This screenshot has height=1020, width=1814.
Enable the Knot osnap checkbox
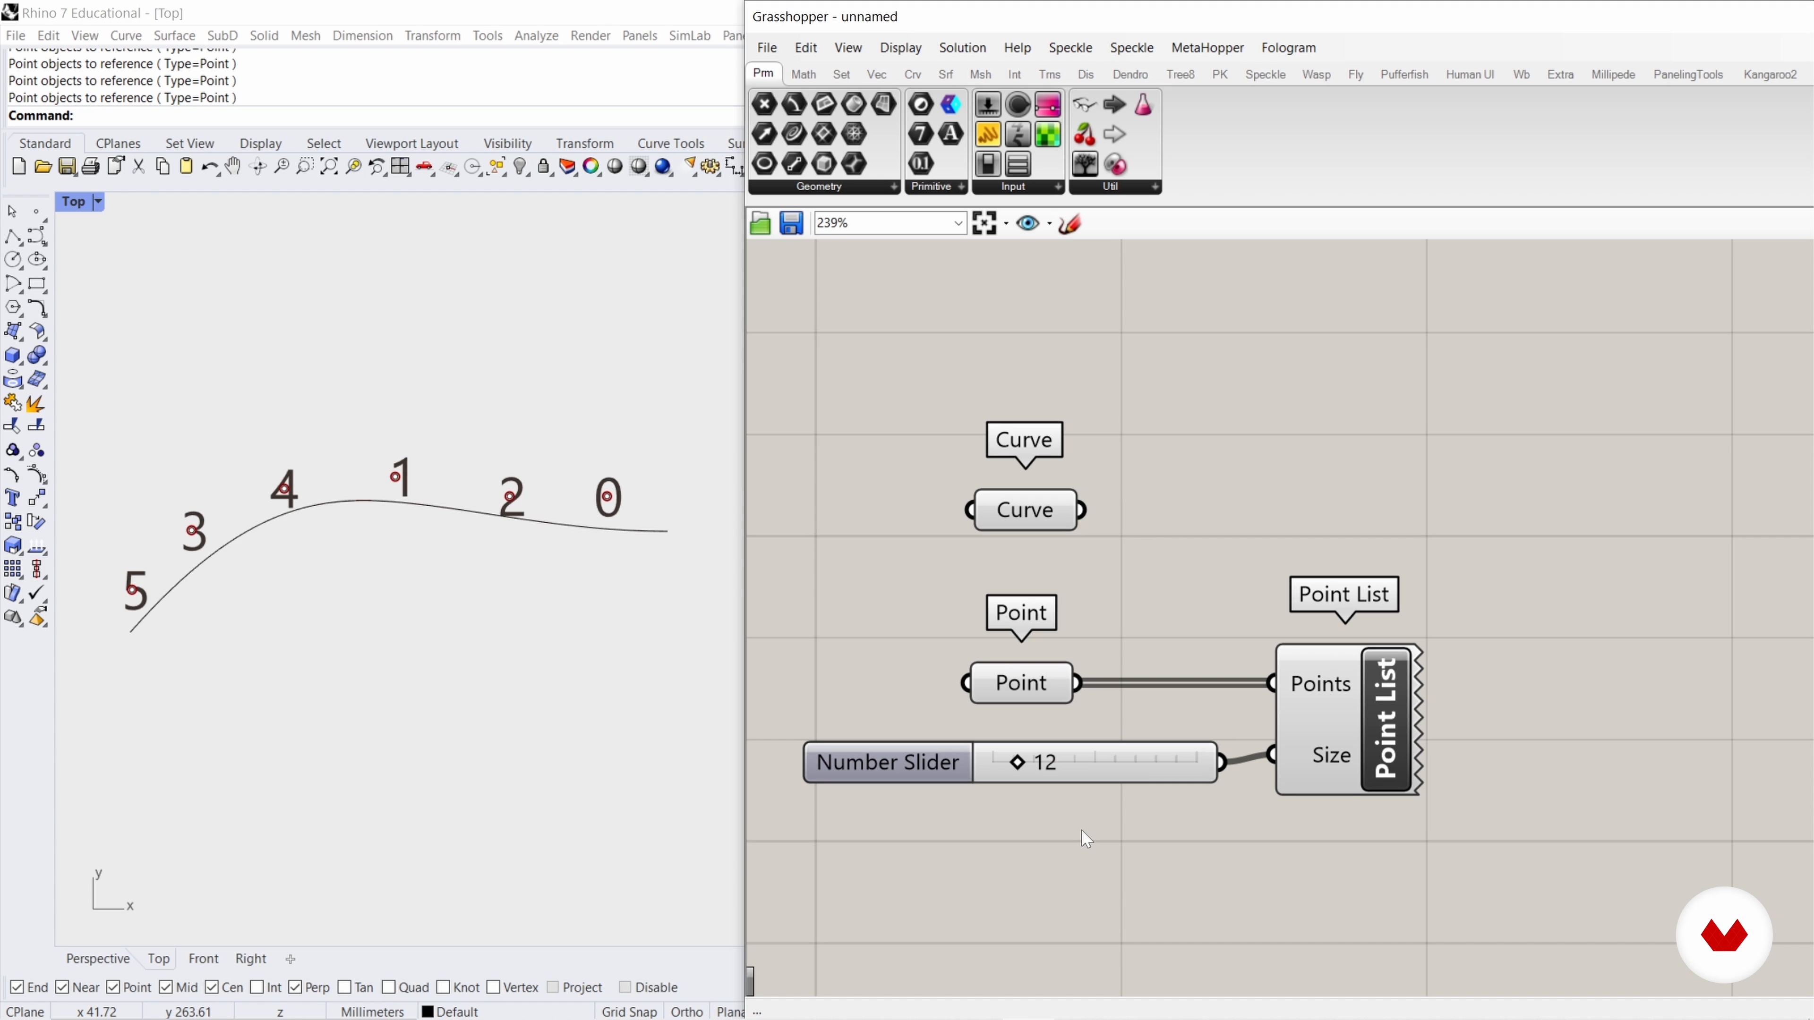[443, 987]
